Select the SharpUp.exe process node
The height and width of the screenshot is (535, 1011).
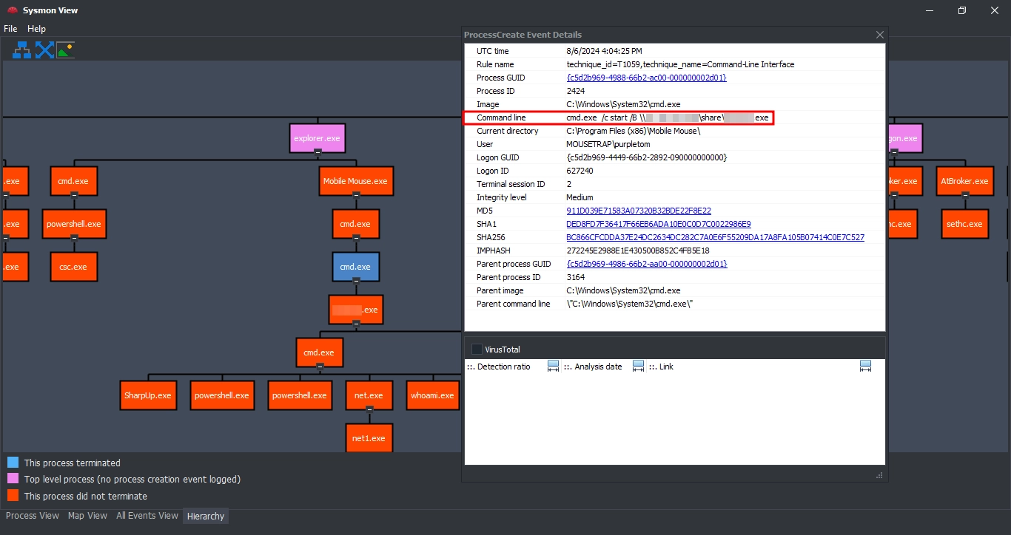(x=147, y=395)
